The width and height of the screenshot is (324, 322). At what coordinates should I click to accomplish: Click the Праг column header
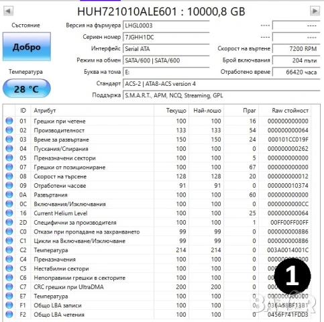tap(241, 111)
